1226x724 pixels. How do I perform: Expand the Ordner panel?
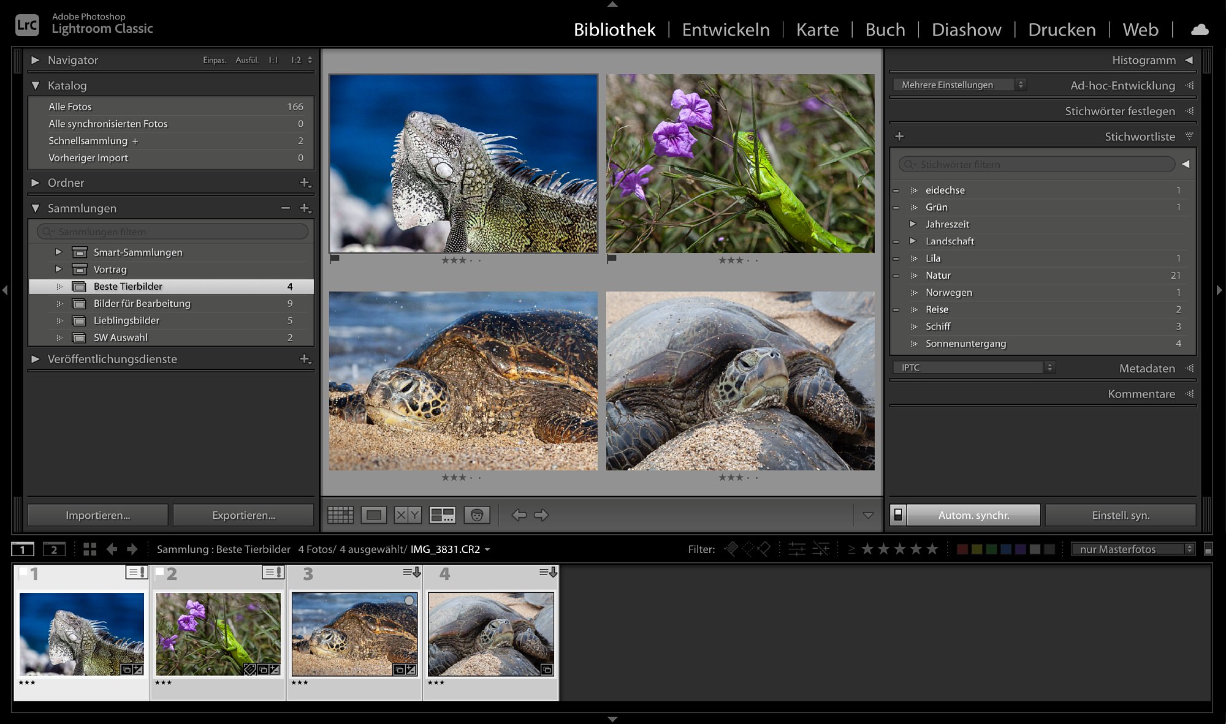(36, 183)
